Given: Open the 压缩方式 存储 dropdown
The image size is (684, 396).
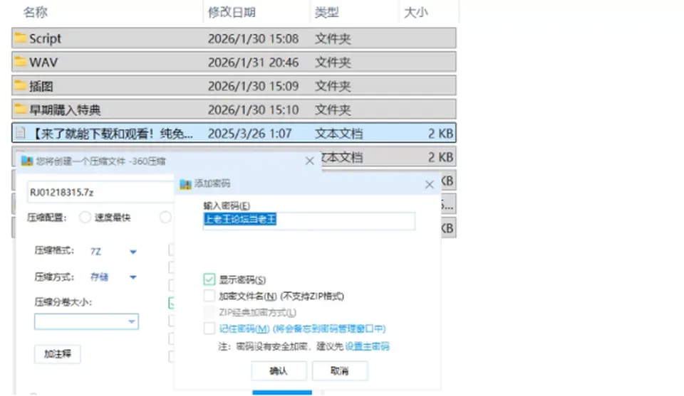Looking at the screenshot, I should 133,277.
